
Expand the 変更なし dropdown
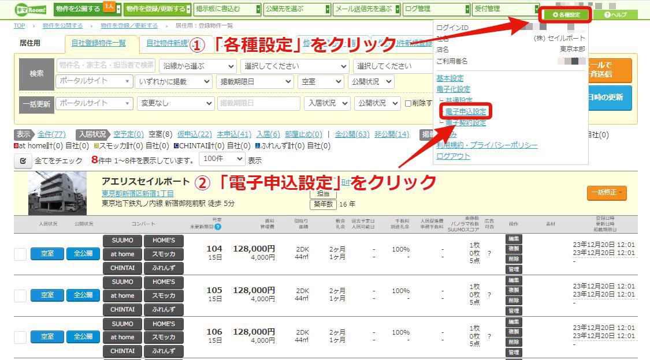[x=176, y=103]
